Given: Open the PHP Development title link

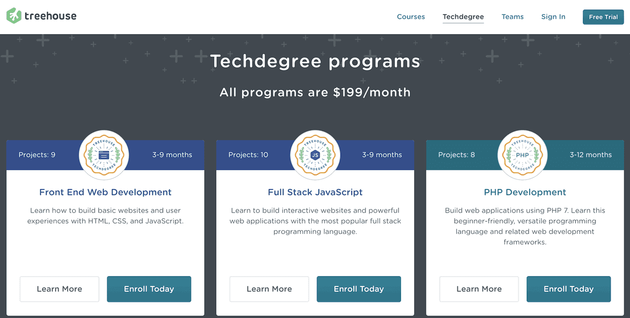Looking at the screenshot, I should point(525,192).
